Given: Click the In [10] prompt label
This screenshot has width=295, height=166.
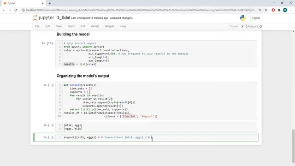Looking at the screenshot, I should [48, 43].
